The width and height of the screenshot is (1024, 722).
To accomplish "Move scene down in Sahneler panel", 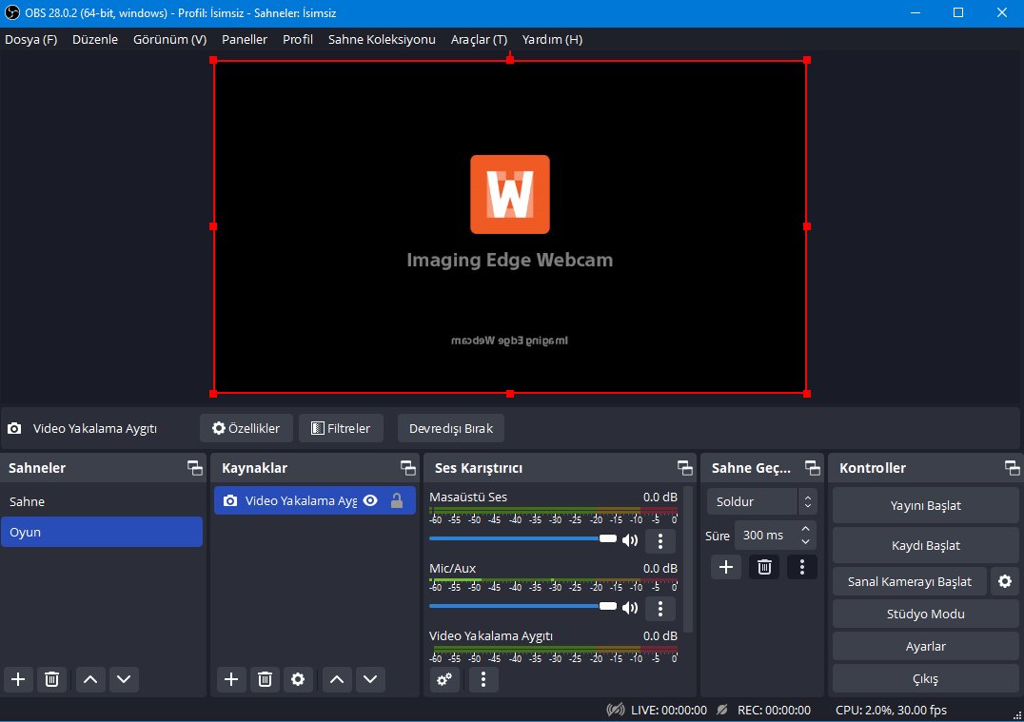I will click(x=124, y=679).
